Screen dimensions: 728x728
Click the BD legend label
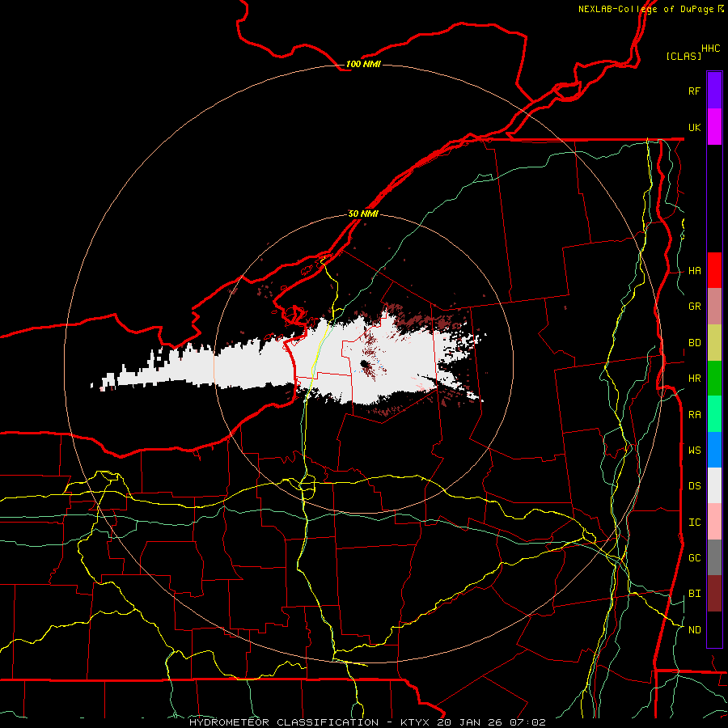pos(694,343)
